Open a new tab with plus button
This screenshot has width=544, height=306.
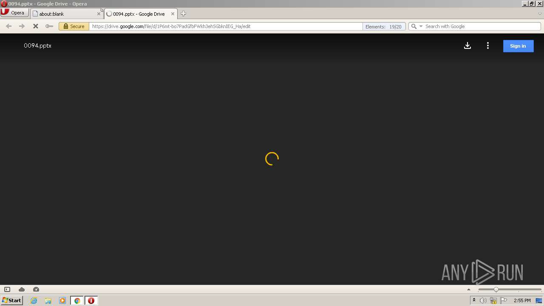[x=183, y=14]
